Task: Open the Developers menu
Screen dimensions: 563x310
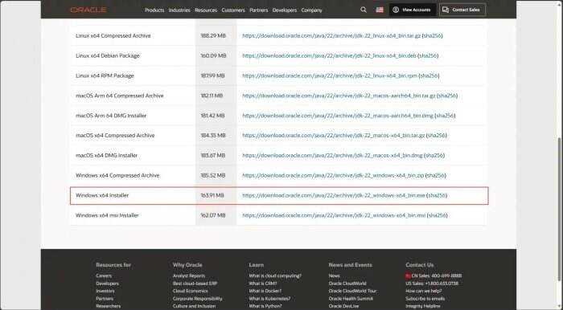Action: click(x=285, y=10)
